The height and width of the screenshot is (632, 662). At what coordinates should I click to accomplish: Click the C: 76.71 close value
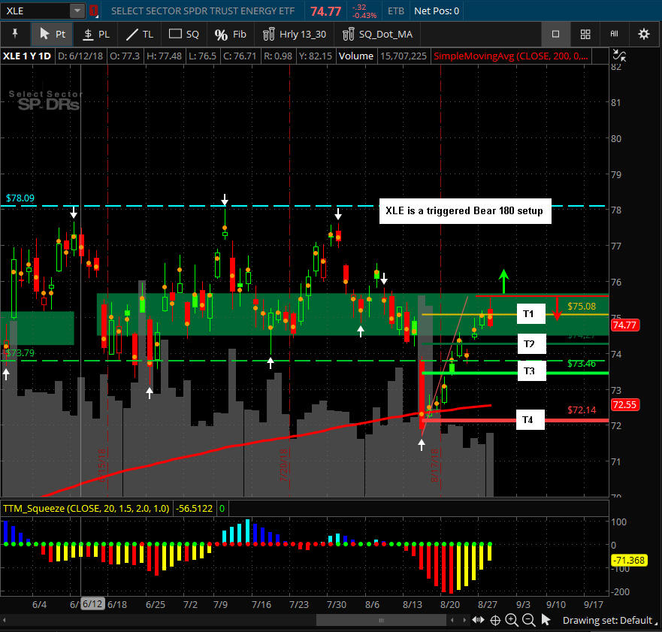tap(239, 56)
